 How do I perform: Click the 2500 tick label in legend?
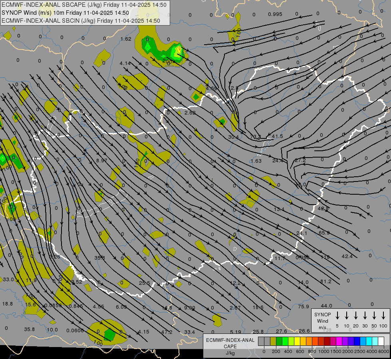pos(360,351)
